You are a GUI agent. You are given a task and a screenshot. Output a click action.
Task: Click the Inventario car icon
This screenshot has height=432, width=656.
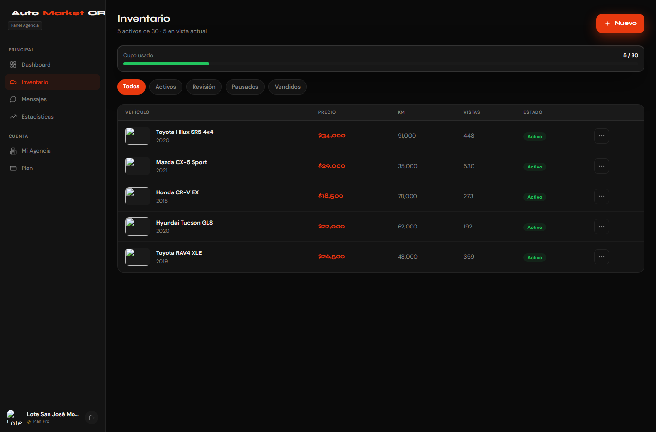pos(13,82)
